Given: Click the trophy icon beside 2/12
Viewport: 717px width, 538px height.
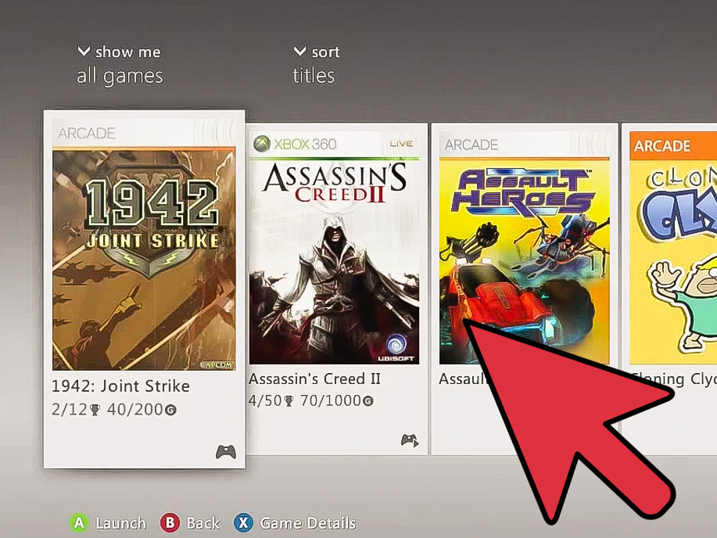Looking at the screenshot, I should coord(95,411).
